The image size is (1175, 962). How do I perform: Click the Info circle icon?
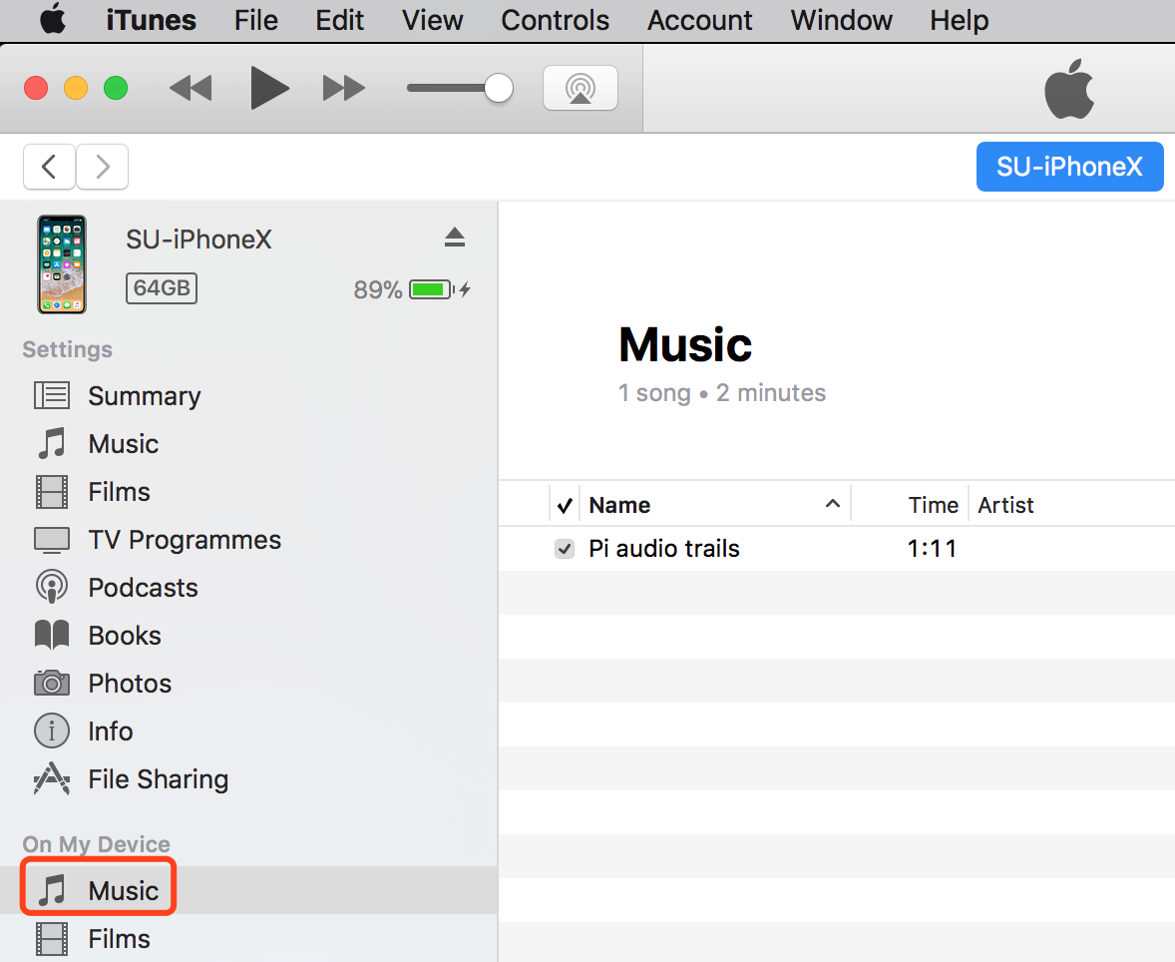52,731
